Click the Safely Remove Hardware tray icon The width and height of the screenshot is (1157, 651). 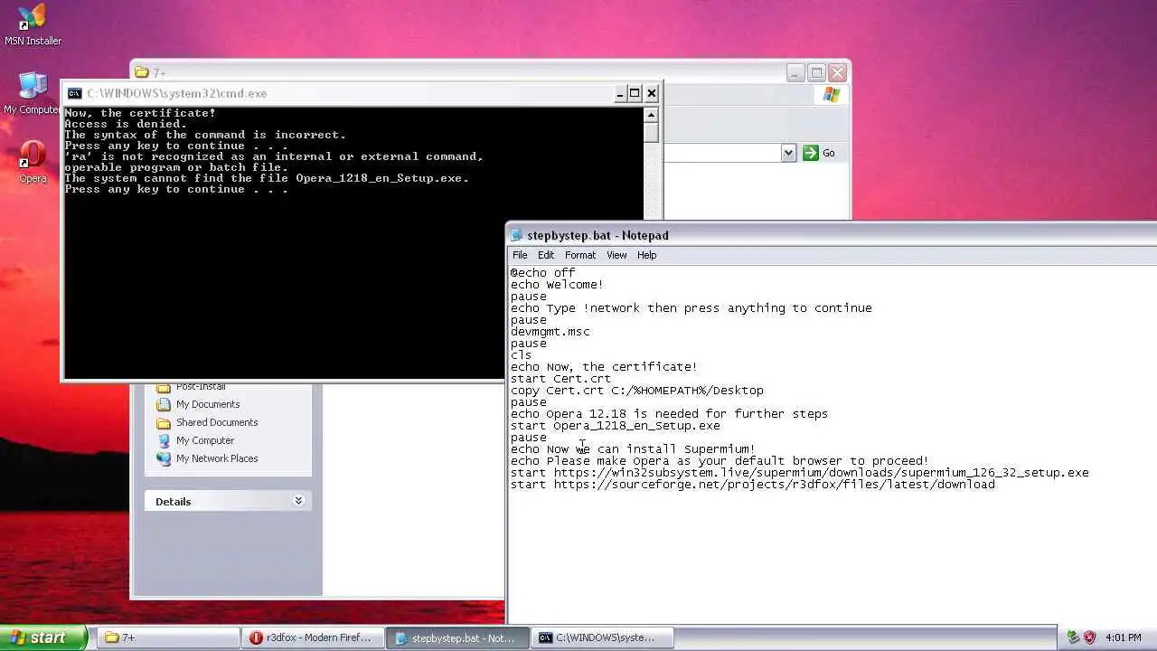tap(1073, 637)
